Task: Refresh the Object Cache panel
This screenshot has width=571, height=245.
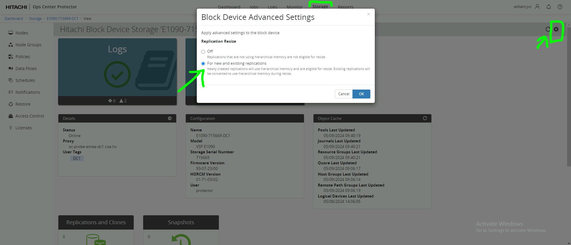Action: pyautogui.click(x=425, y=118)
